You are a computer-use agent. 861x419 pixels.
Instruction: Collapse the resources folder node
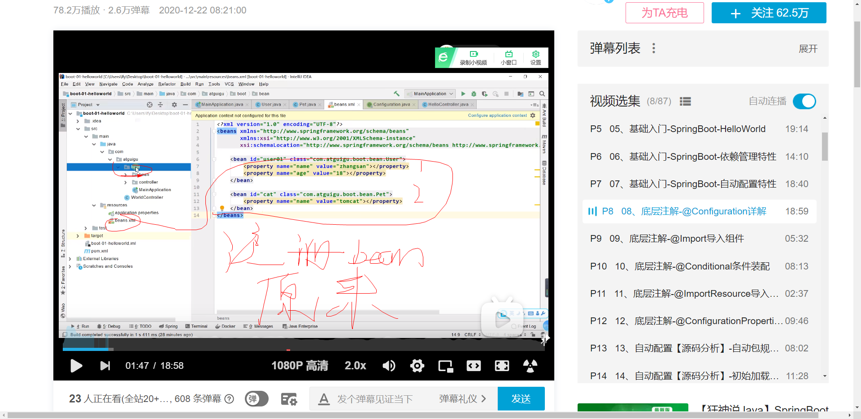[94, 205]
